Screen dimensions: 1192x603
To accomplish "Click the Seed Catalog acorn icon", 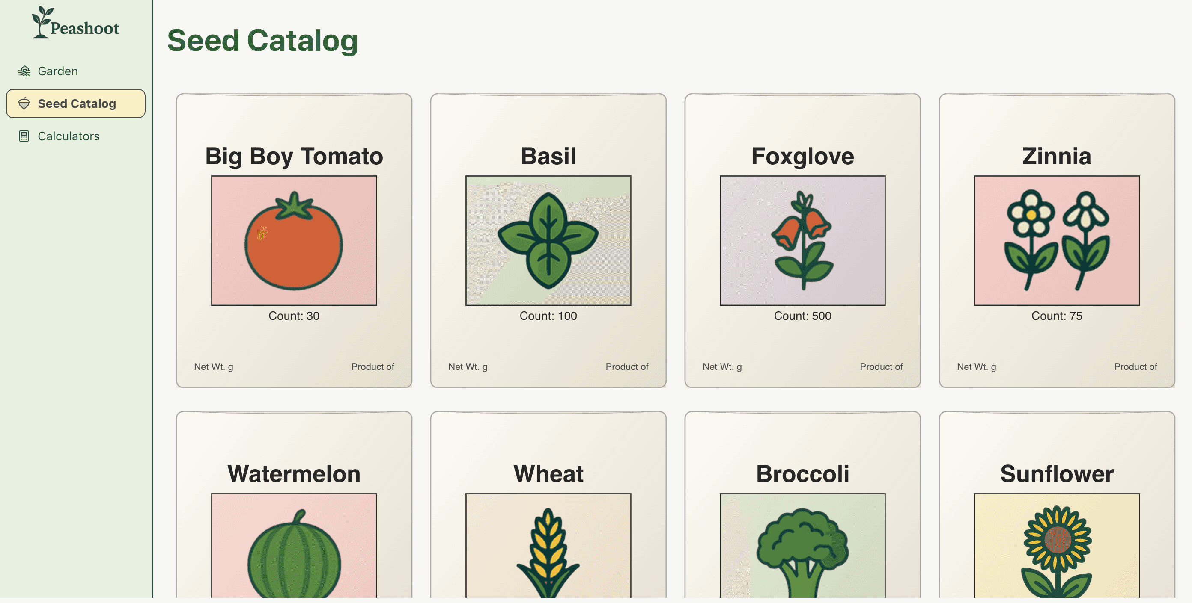I will click(24, 103).
